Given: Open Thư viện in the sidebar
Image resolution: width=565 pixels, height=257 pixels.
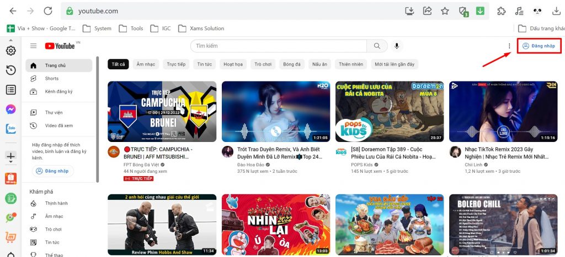Looking at the screenshot, I should (59, 112).
